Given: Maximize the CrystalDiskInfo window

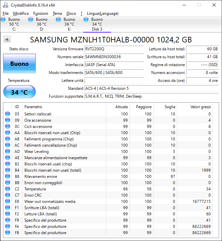Looking at the screenshot, I should coord(199,5).
